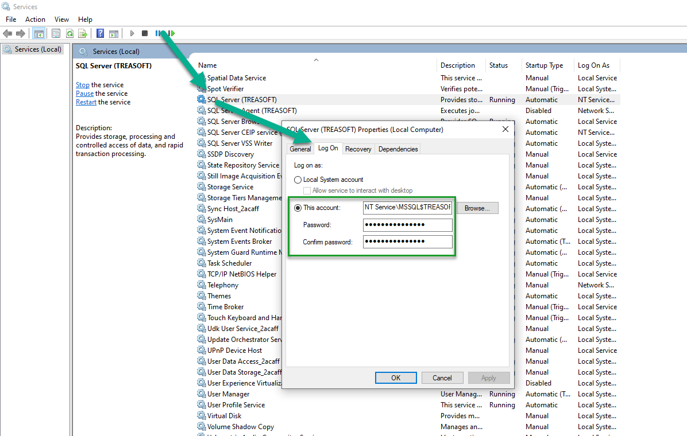
Task: Select the This account radio button
Action: point(298,208)
